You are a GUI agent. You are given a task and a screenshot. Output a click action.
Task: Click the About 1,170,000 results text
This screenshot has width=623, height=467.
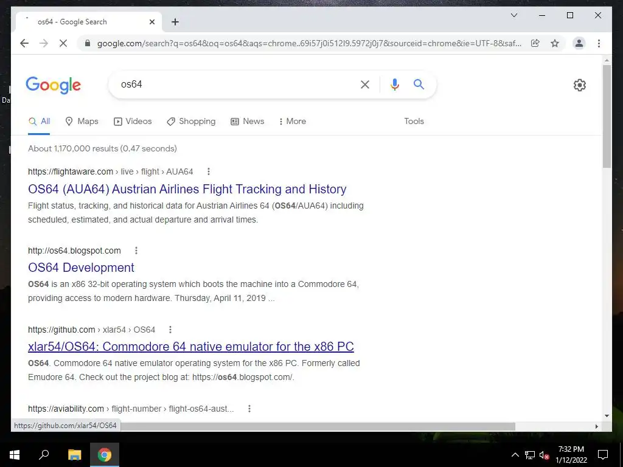tap(102, 148)
